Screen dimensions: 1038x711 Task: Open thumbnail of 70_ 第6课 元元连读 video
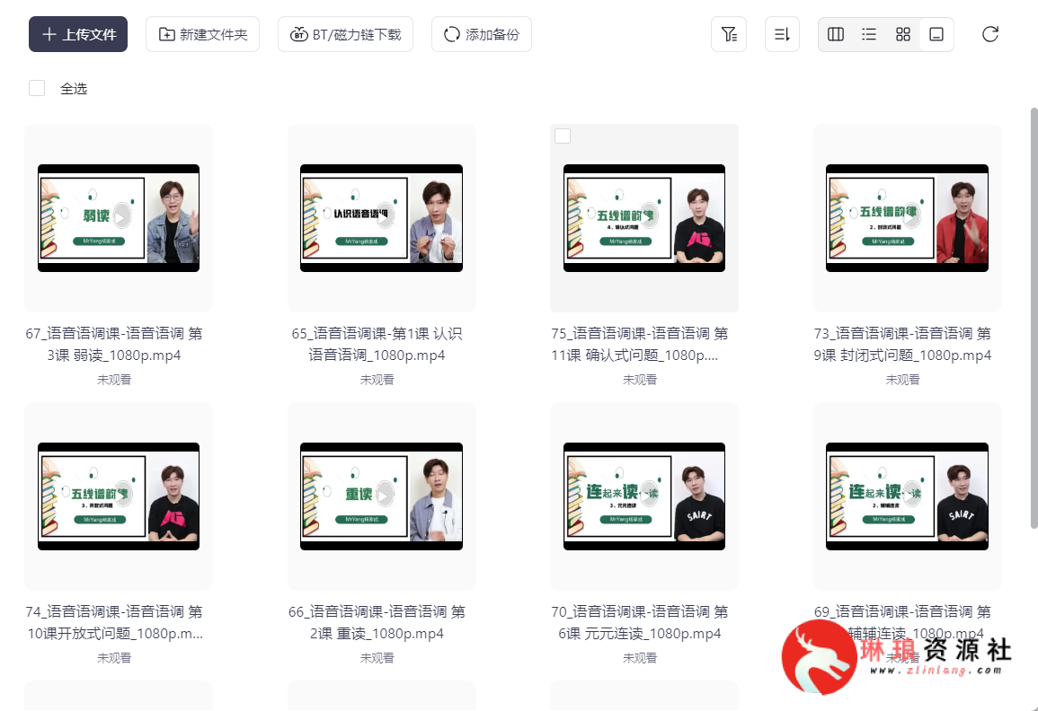644,496
